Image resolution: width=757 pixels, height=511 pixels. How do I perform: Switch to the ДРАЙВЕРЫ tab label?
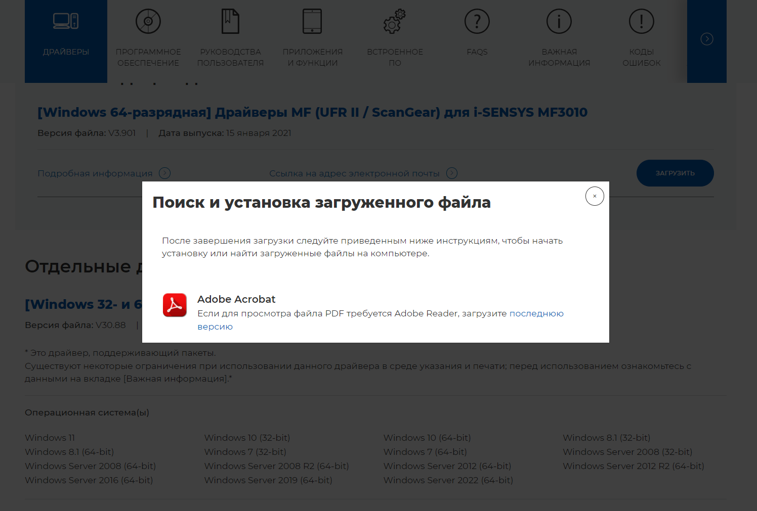click(66, 52)
